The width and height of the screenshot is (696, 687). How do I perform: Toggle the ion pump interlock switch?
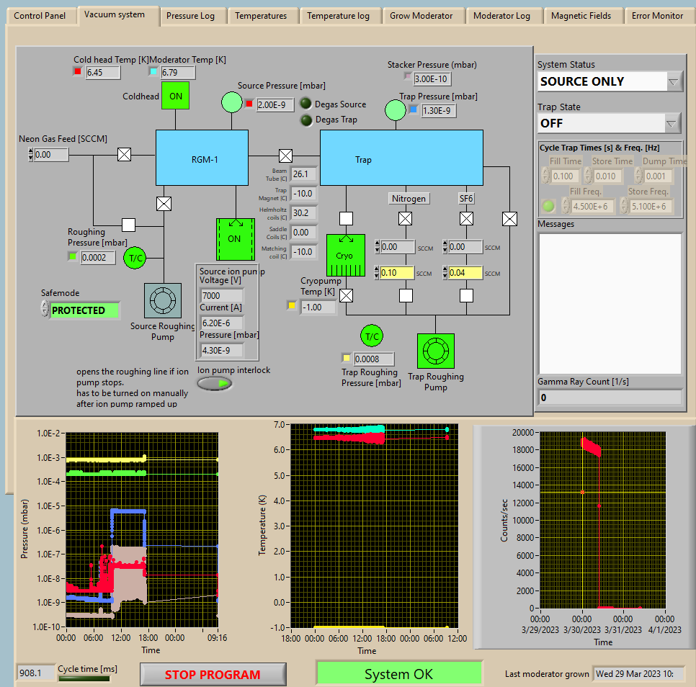215,384
